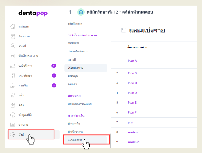Click the patient person icon for คนไข้
This screenshot has width=202, height=153.
pos(13,46)
